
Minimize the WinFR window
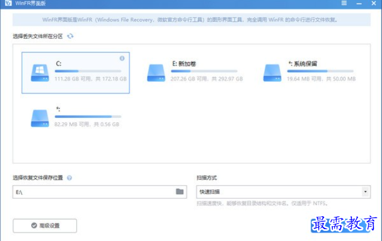pyautogui.click(x=359, y=3)
